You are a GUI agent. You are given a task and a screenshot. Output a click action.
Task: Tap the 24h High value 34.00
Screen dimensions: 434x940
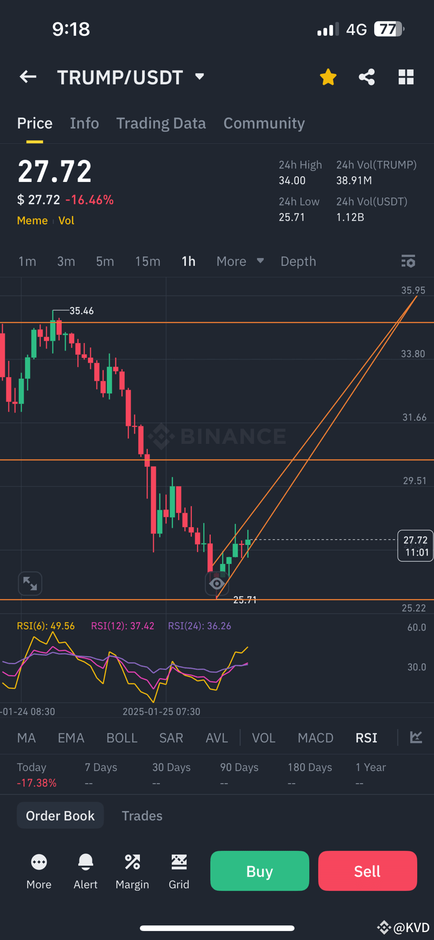point(292,180)
